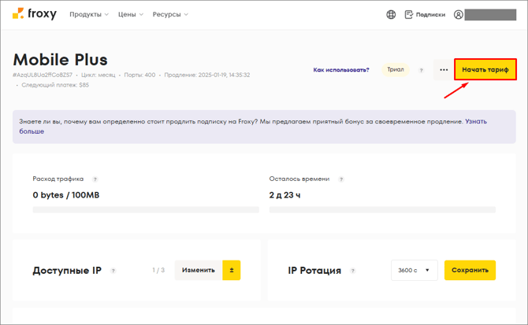This screenshot has width=528, height=325.
Task: Click the subscription ID starting with #Azq
Action: coord(43,75)
